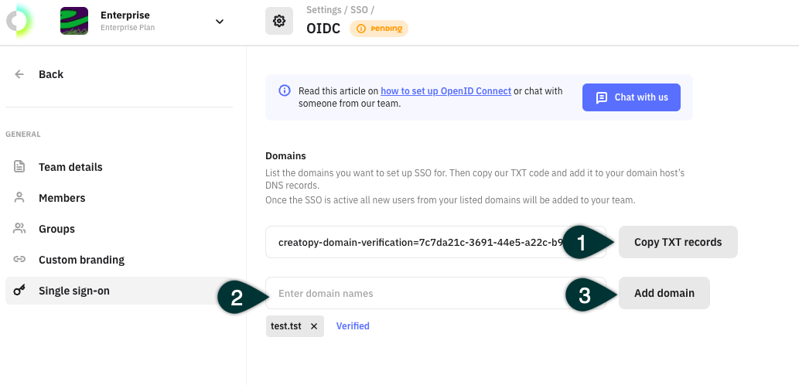The image size is (799, 385).
Task: Click the settings gear icon
Action: pyautogui.click(x=278, y=21)
